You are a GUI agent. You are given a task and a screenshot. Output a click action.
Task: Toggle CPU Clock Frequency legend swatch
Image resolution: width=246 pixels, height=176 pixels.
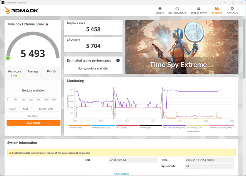click(x=174, y=125)
